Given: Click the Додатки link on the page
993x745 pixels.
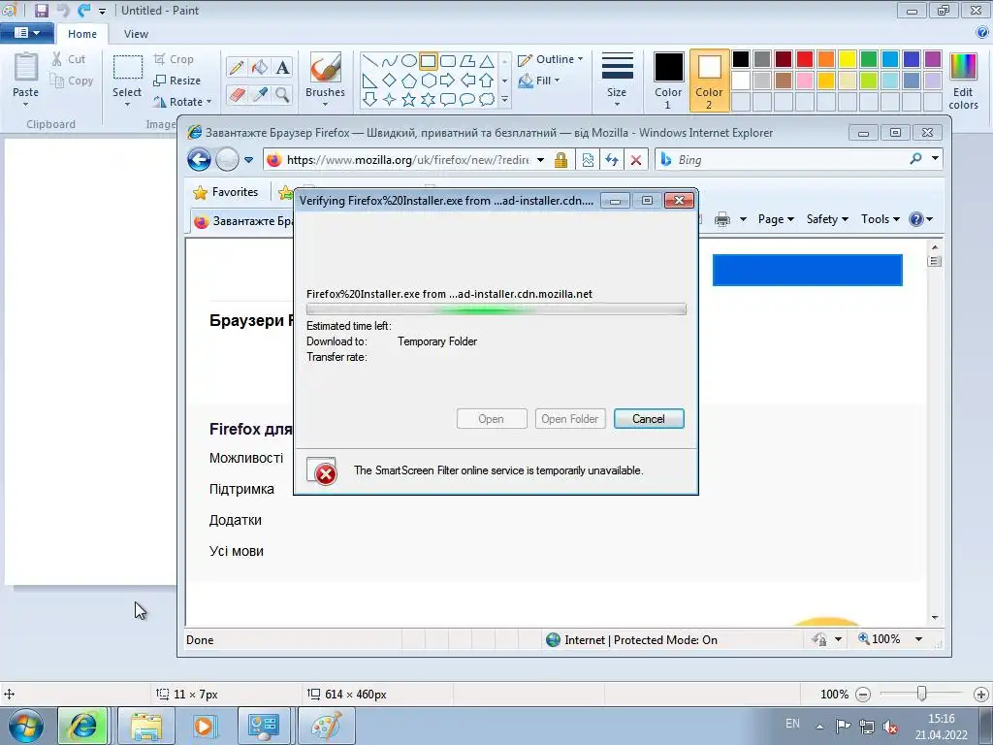Looking at the screenshot, I should pyautogui.click(x=235, y=520).
